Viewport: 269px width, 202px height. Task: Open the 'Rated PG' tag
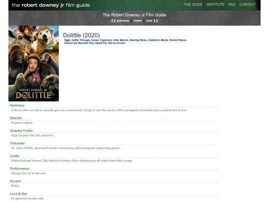click(101, 43)
